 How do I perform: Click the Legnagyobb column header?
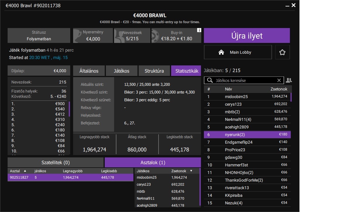(x=73, y=171)
